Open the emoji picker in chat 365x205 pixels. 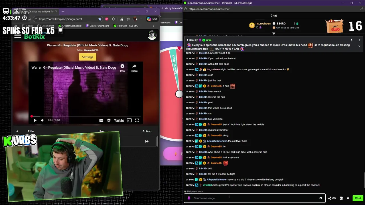[321, 198]
